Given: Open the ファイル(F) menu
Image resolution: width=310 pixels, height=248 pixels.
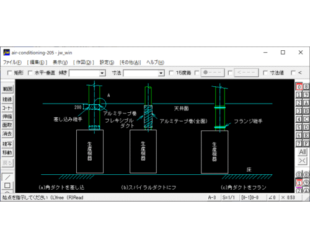Looking at the screenshot, I should [x=12, y=62].
